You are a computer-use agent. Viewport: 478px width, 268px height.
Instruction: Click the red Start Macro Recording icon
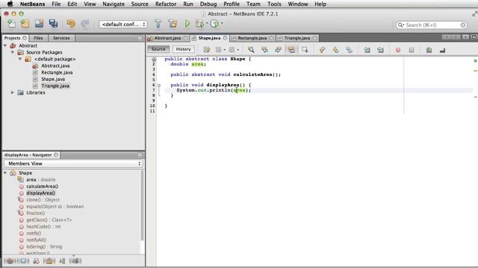pos(398,50)
